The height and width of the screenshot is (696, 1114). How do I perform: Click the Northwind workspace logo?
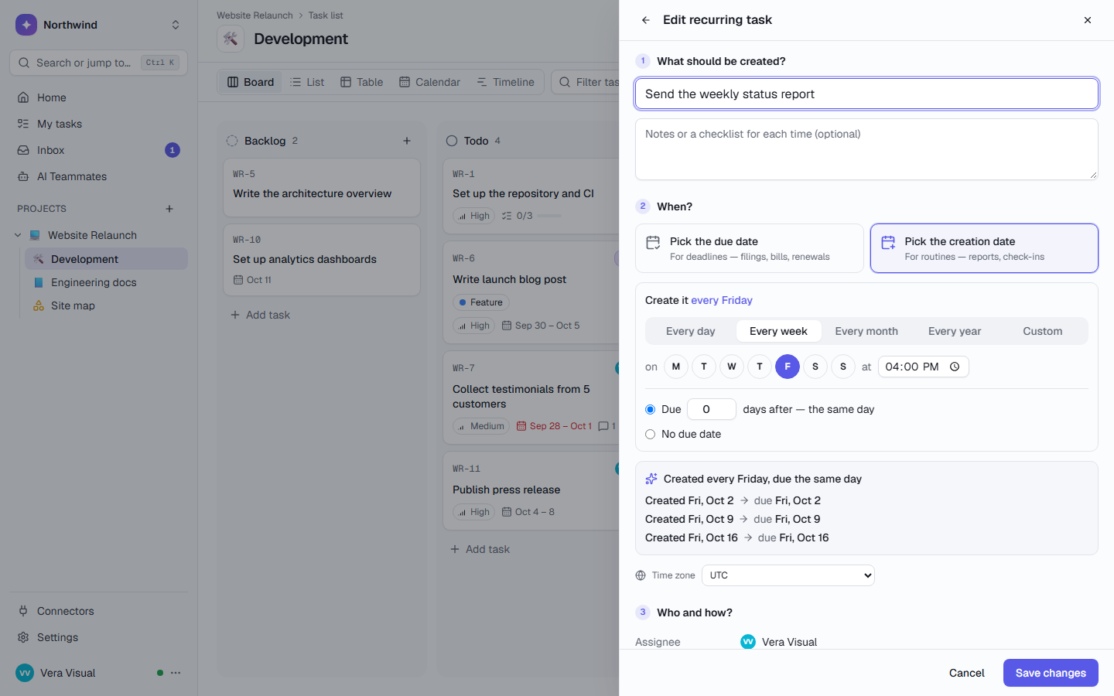26,25
